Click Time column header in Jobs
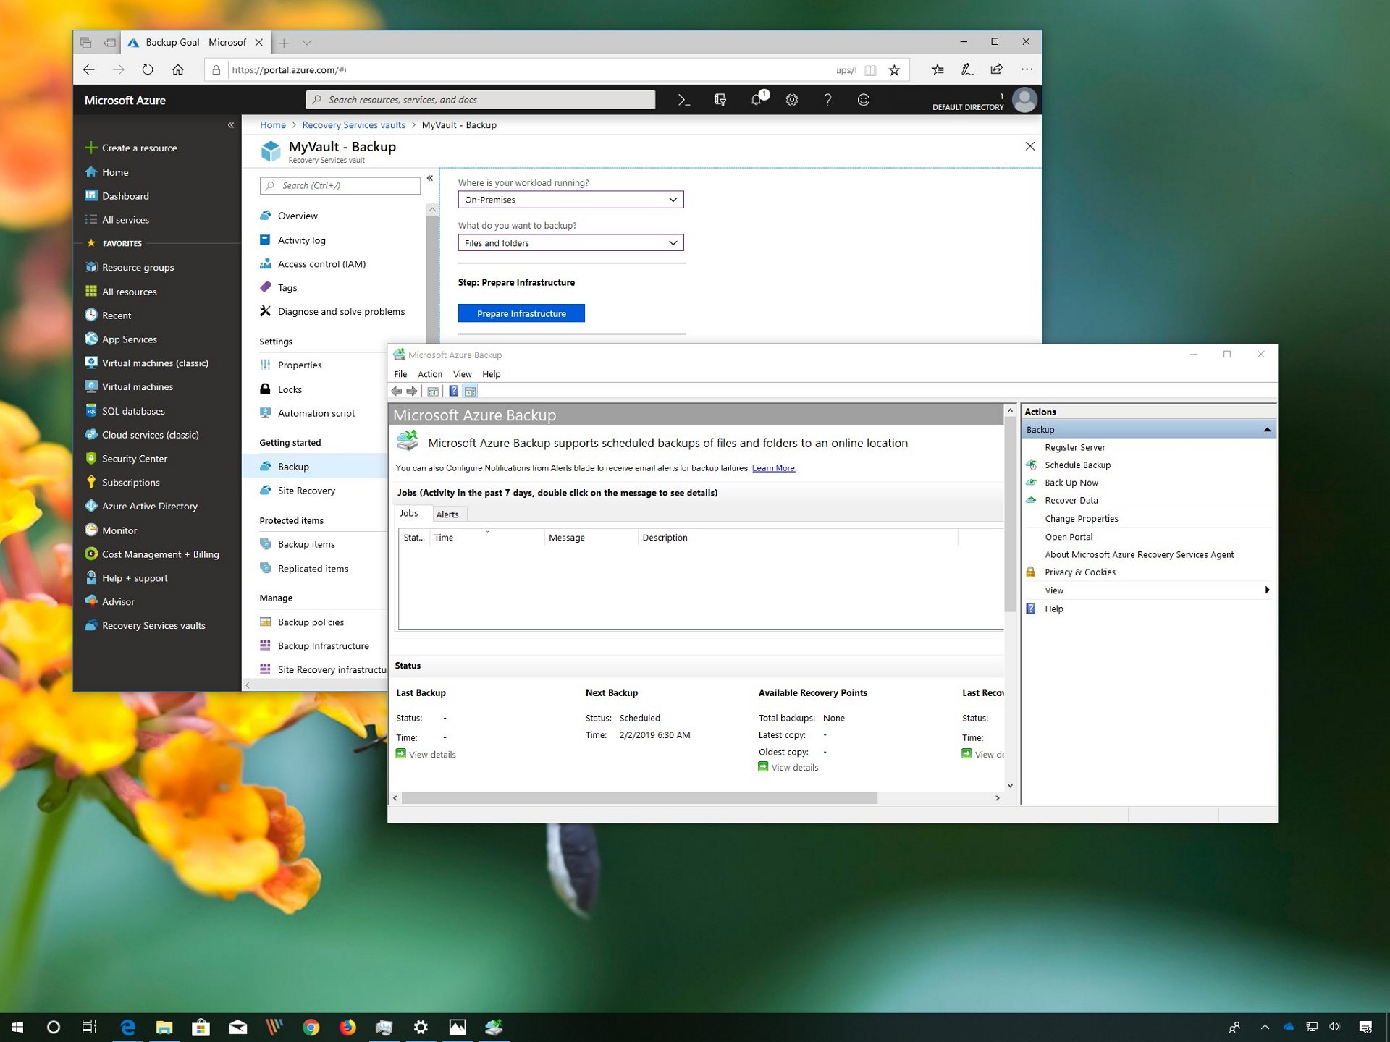Viewport: 1390px width, 1042px height. click(x=486, y=538)
